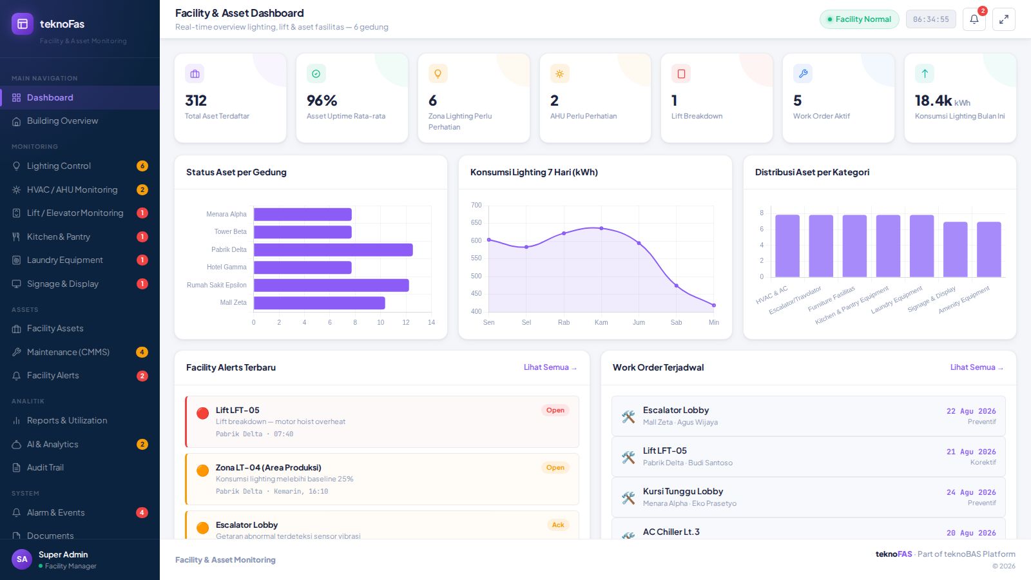Viewport: 1031px width, 580px height.
Task: Open Facility Assets in the sidebar
Action: click(x=80, y=329)
